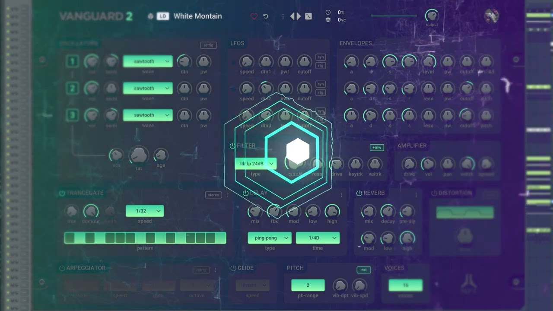The height and width of the screenshot is (311, 553).
Task: Click the amplifier spread knob
Action: tap(486, 164)
